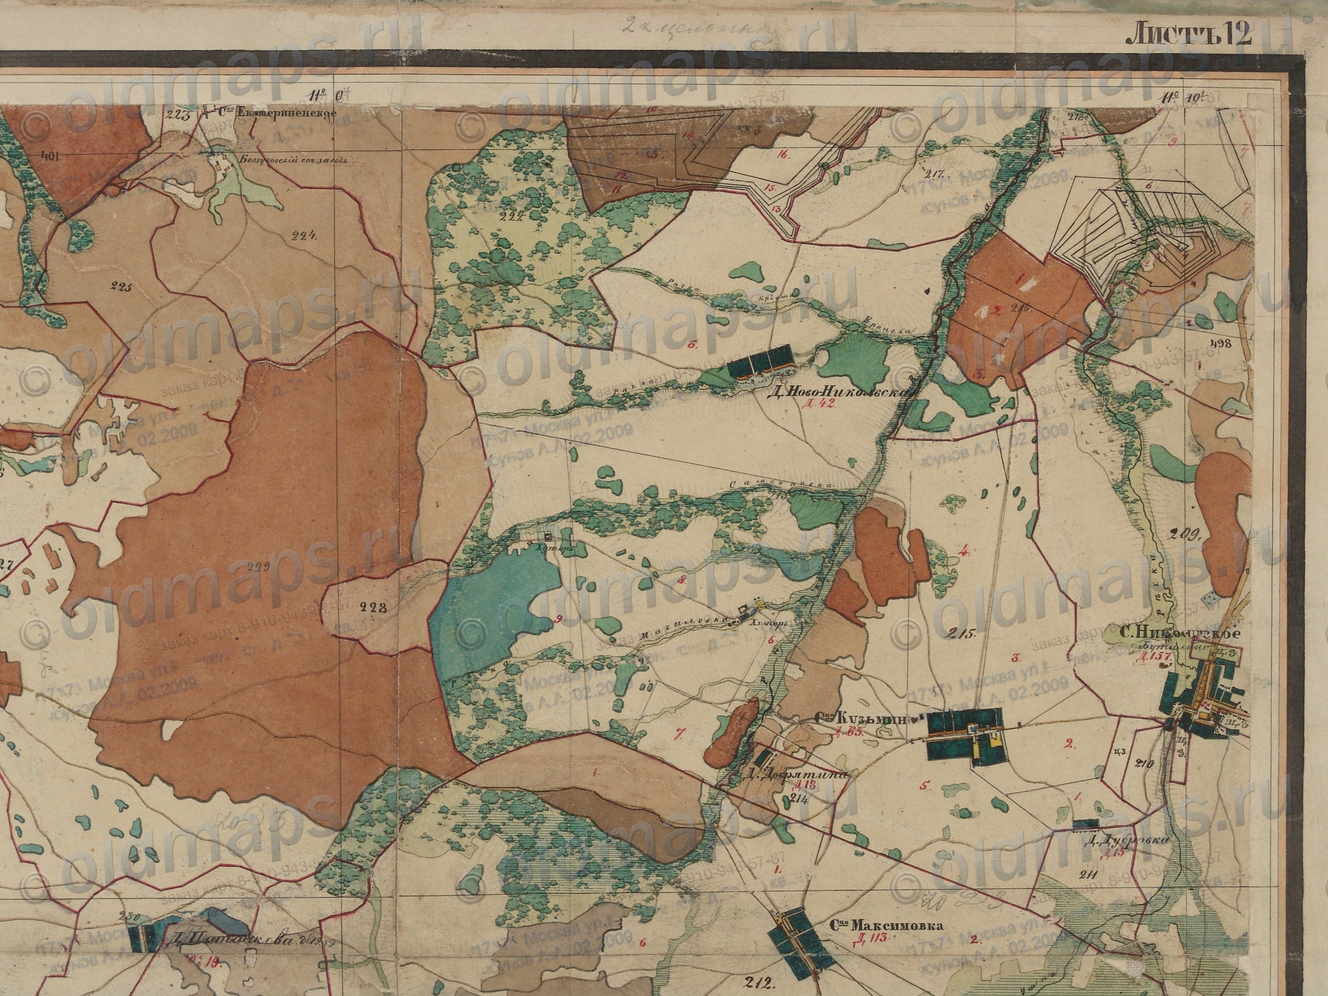Click the Беззубовский ст. заводъ label
Screen dimensions: 1328x996
tap(293, 160)
